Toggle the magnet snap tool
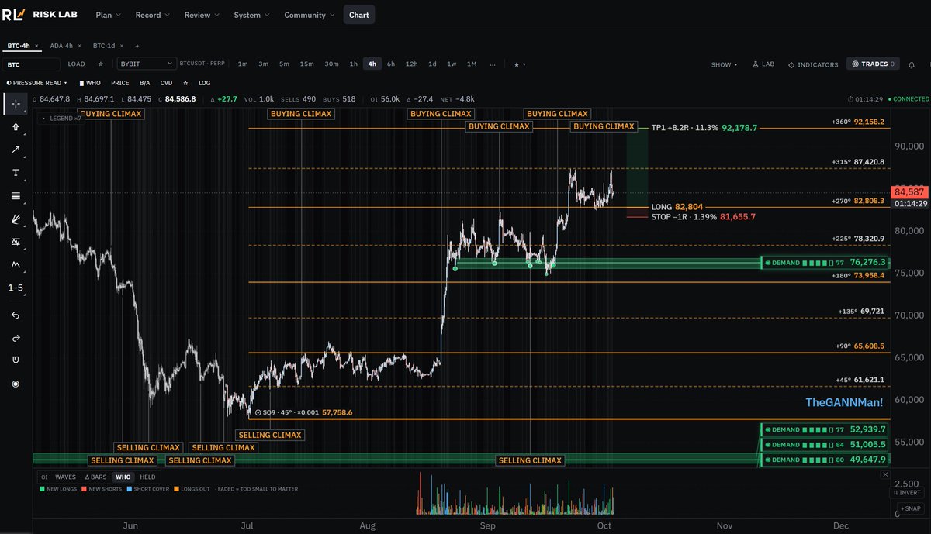The width and height of the screenshot is (931, 534). [x=16, y=360]
